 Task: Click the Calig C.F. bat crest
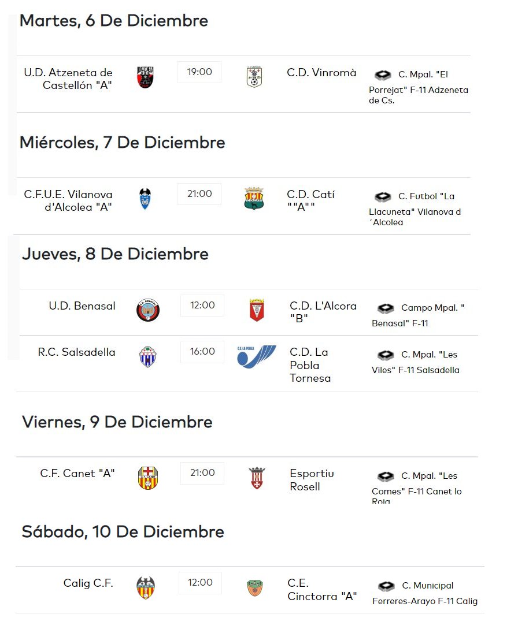pos(145,588)
